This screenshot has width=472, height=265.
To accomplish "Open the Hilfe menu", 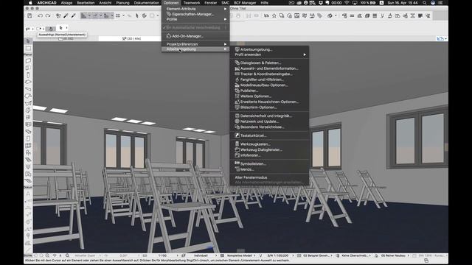I will pos(265,3).
